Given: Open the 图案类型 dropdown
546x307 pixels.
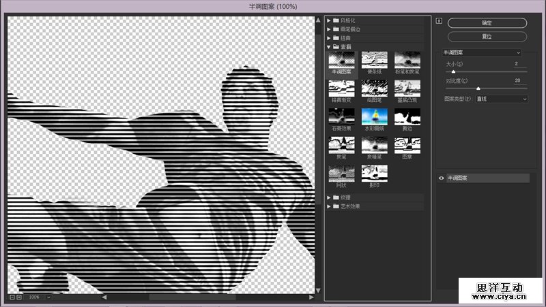Looking at the screenshot, I should (502, 99).
